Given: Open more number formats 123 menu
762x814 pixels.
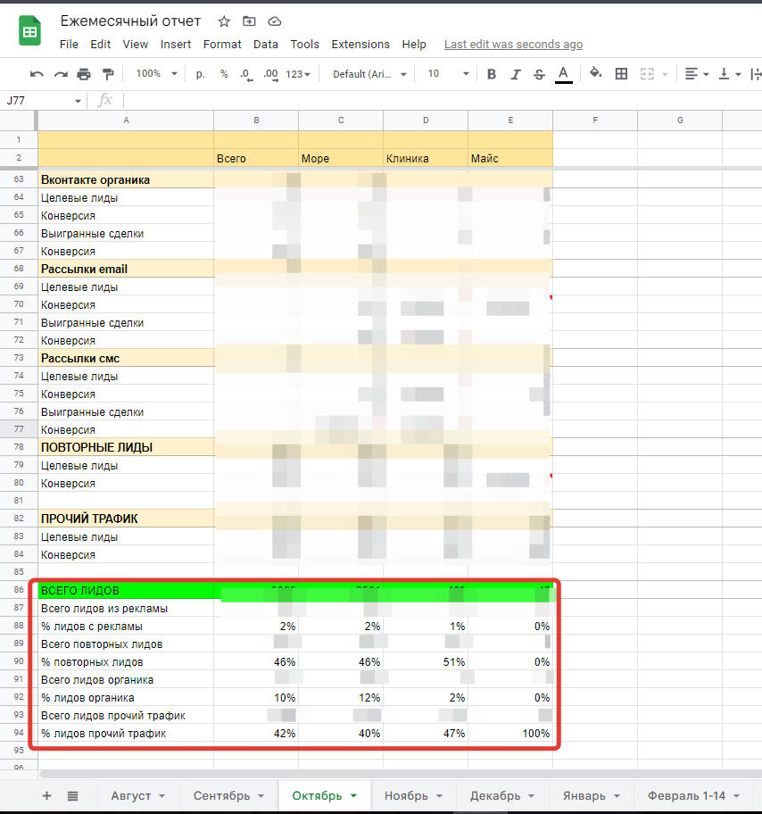Looking at the screenshot, I should click(x=298, y=74).
